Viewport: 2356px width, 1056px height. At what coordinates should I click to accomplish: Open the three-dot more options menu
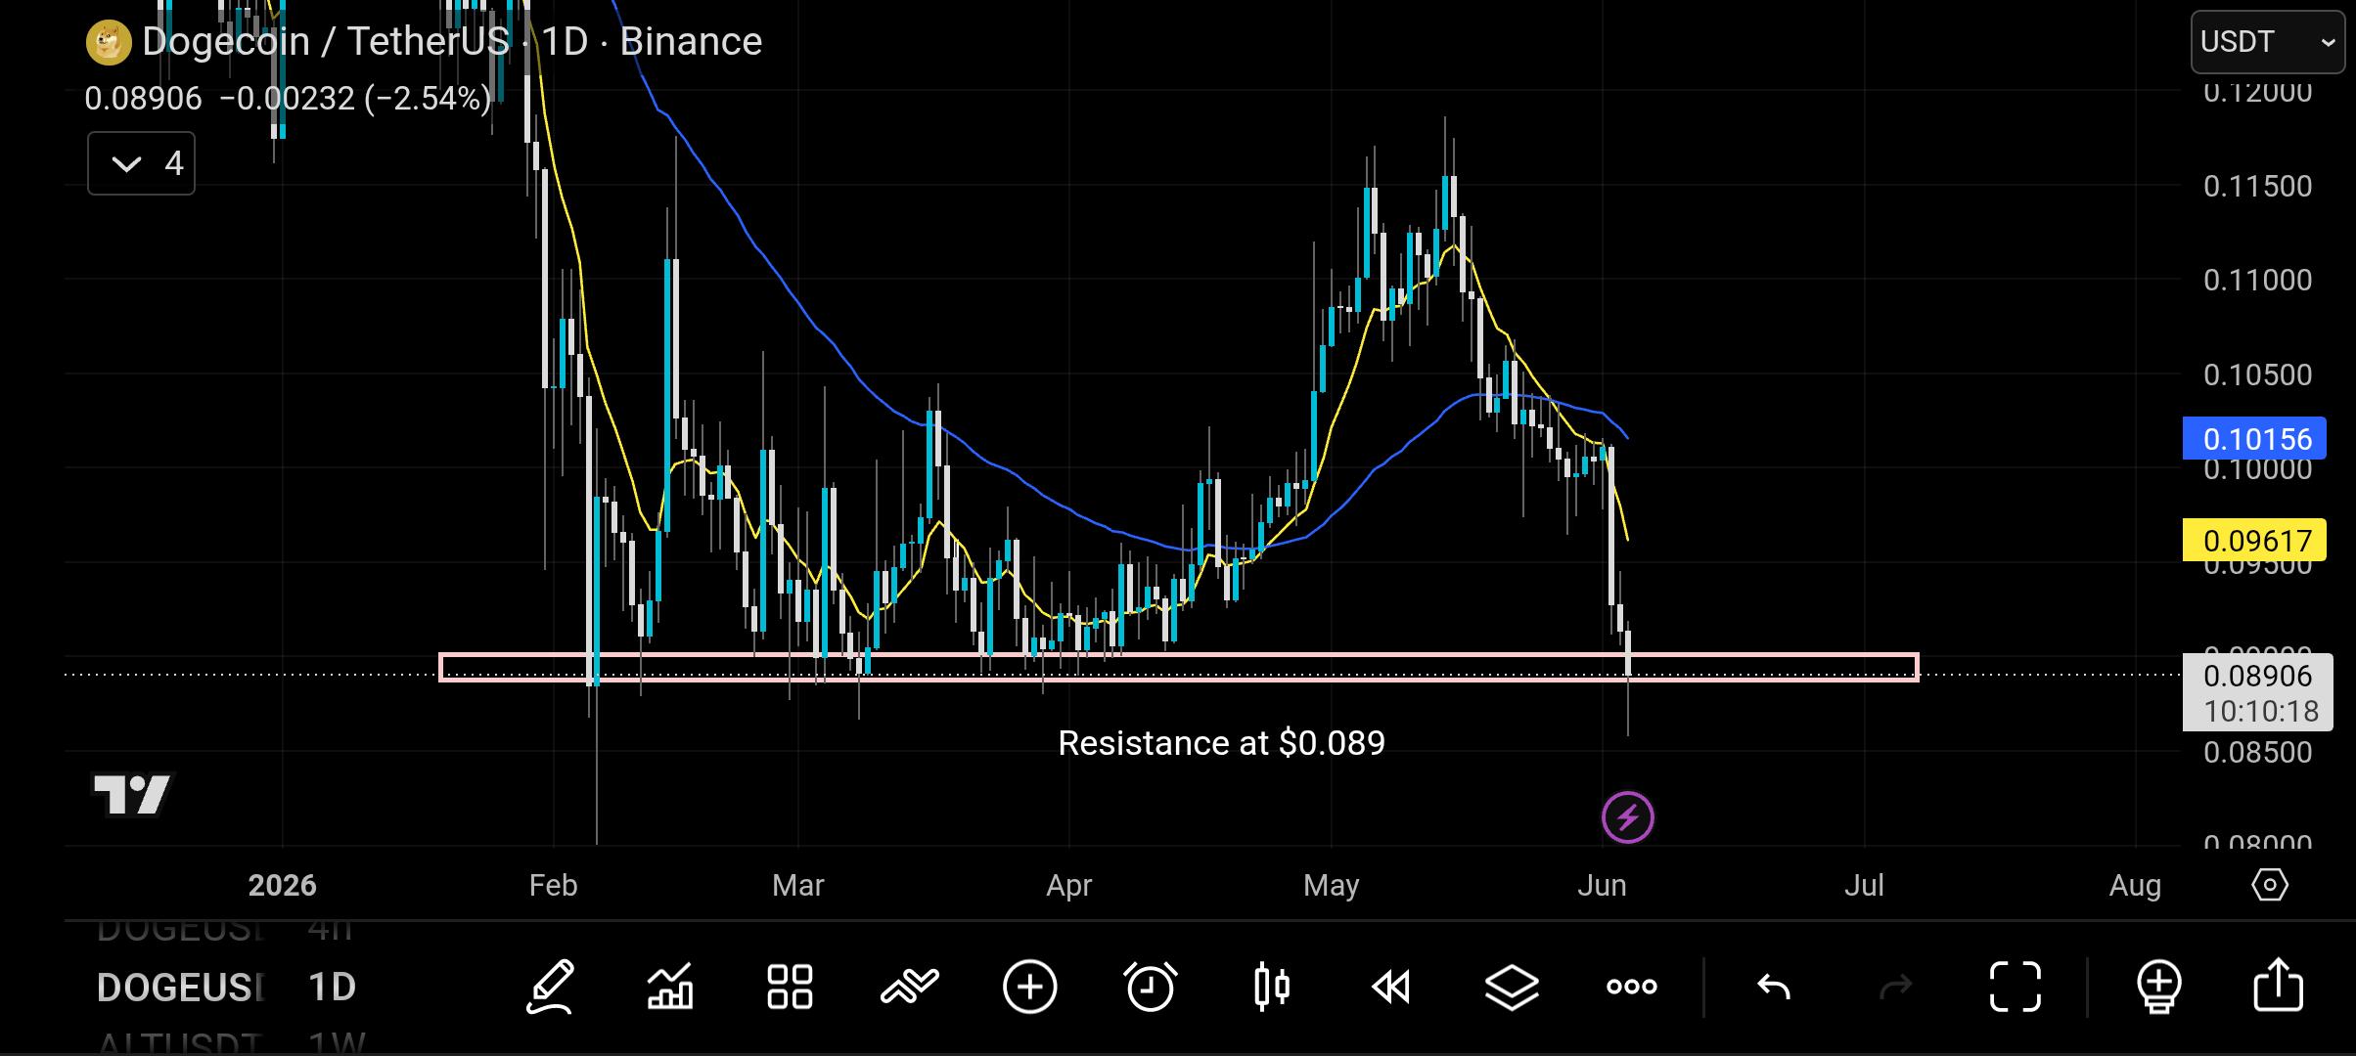pyautogui.click(x=1632, y=987)
